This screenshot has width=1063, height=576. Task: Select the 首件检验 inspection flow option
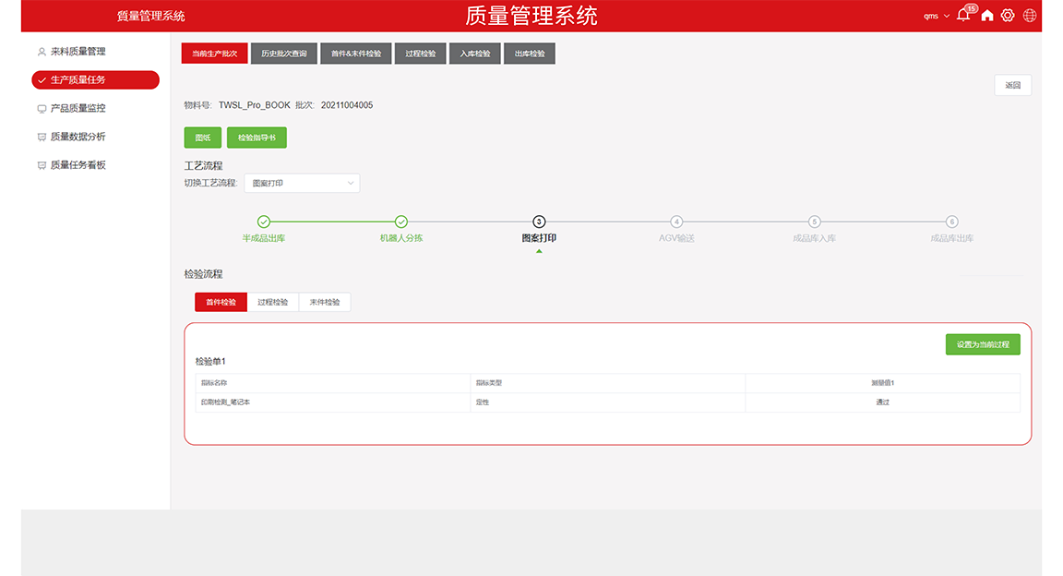(x=221, y=302)
